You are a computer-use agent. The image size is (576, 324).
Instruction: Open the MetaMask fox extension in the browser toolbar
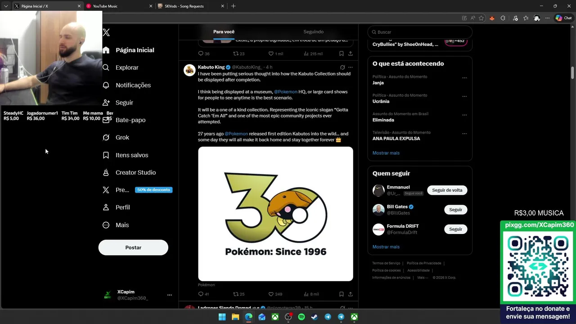click(492, 18)
